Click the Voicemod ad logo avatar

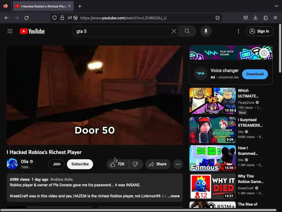pos(201,73)
